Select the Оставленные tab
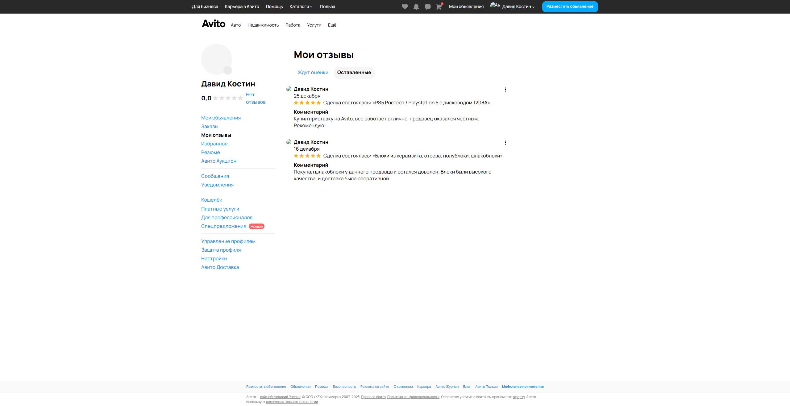Image resolution: width=790 pixels, height=406 pixels. 354,73
